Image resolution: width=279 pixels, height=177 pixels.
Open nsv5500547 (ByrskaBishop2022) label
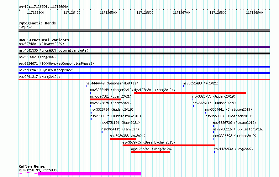coord(46,70)
